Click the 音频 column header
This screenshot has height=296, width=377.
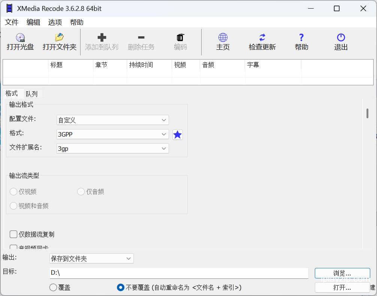tap(223, 65)
